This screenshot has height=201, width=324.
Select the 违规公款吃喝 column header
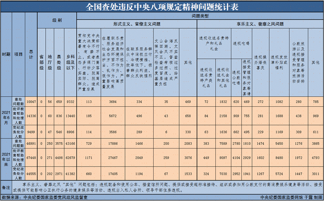(236, 78)
